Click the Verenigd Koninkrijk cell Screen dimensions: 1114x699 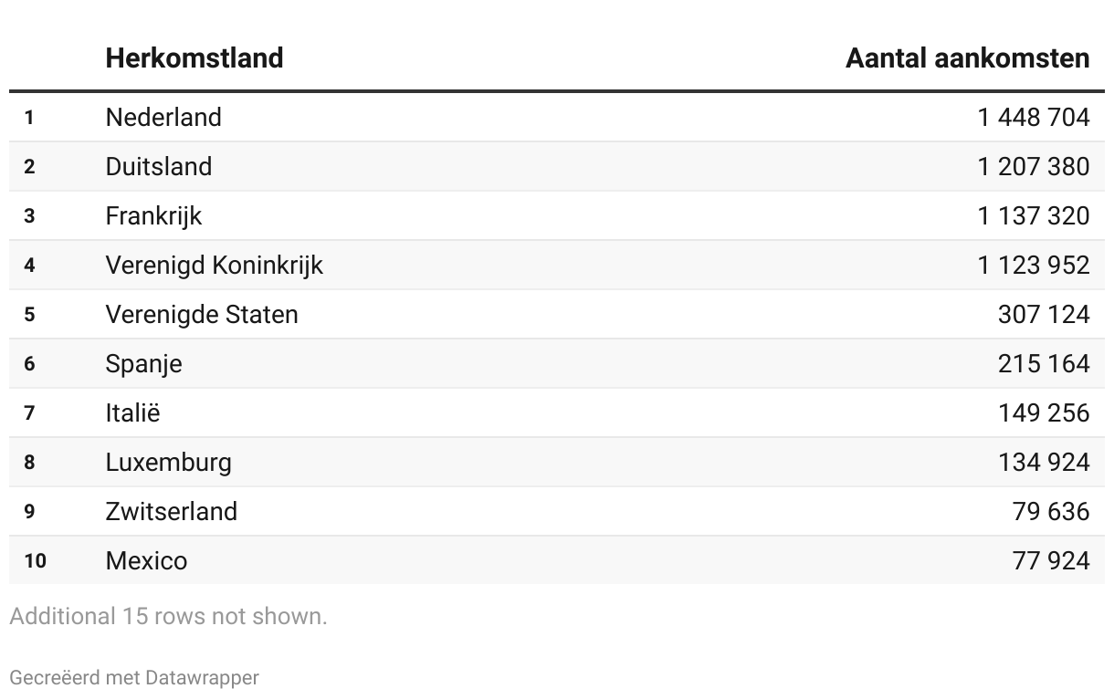point(215,266)
